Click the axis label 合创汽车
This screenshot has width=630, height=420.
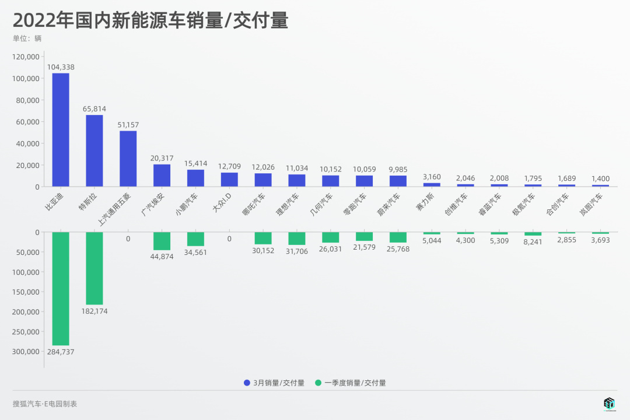pyautogui.click(x=558, y=205)
